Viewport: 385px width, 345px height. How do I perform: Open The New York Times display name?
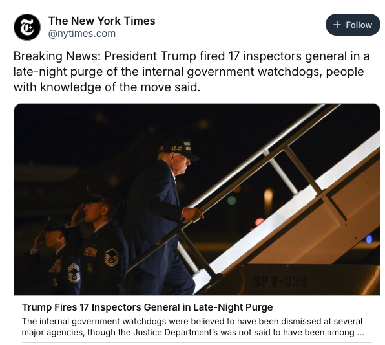coord(101,21)
